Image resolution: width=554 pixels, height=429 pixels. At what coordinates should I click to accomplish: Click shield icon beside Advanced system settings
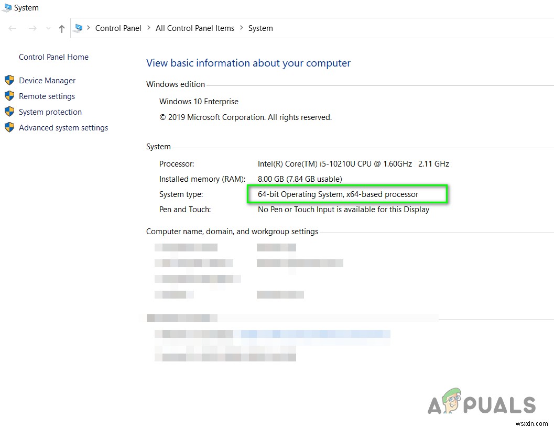coord(9,127)
